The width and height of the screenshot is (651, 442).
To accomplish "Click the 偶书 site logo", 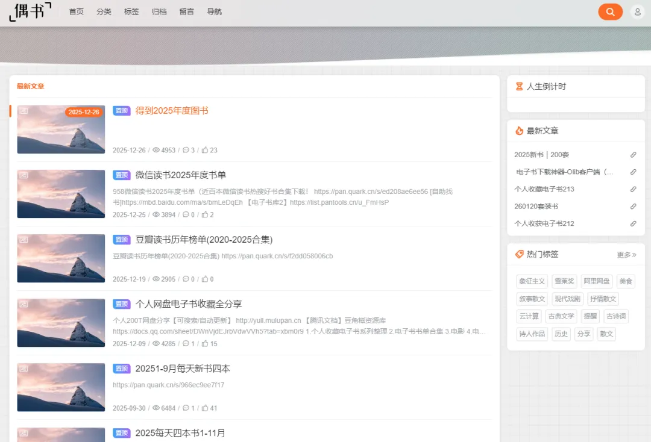I will 30,11.
